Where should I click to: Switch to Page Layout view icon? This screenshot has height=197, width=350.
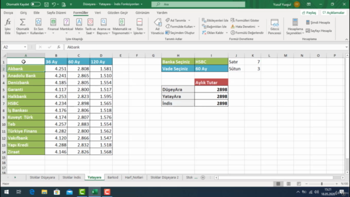tap(288, 184)
